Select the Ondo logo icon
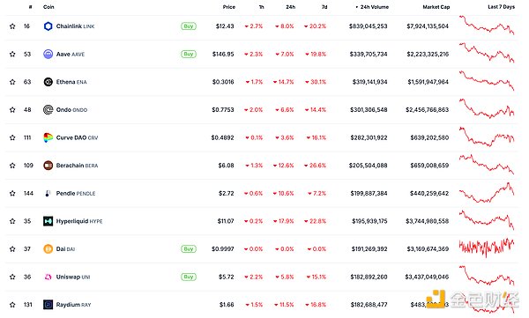Viewport: 529px width, 318px height. (x=48, y=109)
